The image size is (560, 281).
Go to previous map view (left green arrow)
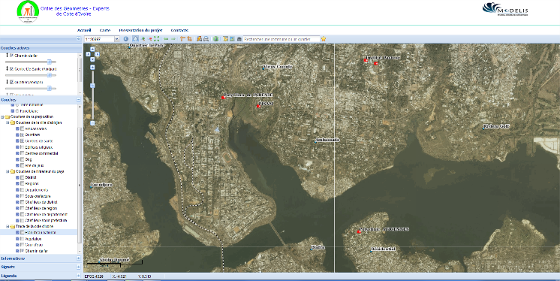point(166,39)
